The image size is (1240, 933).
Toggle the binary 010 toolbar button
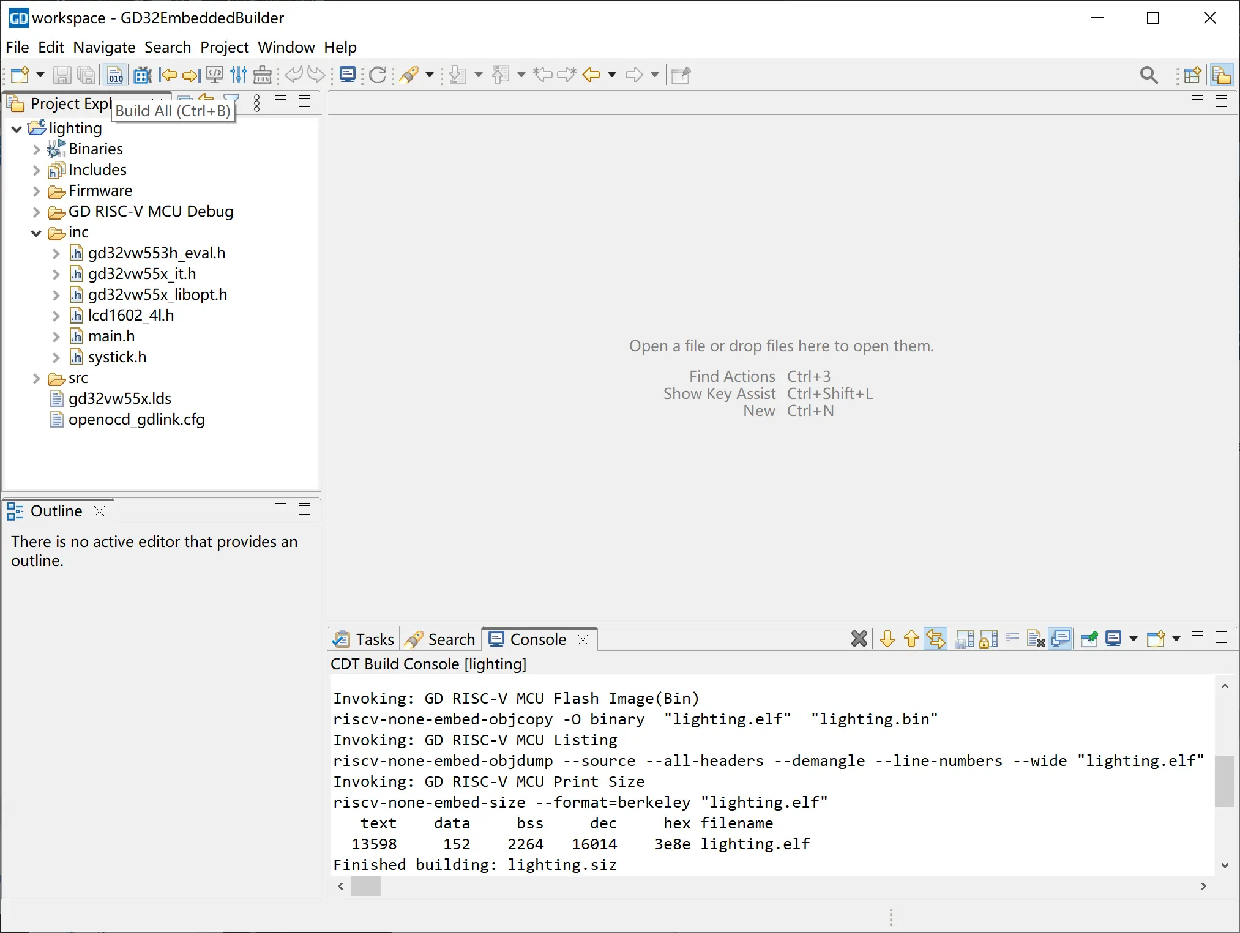click(x=115, y=75)
